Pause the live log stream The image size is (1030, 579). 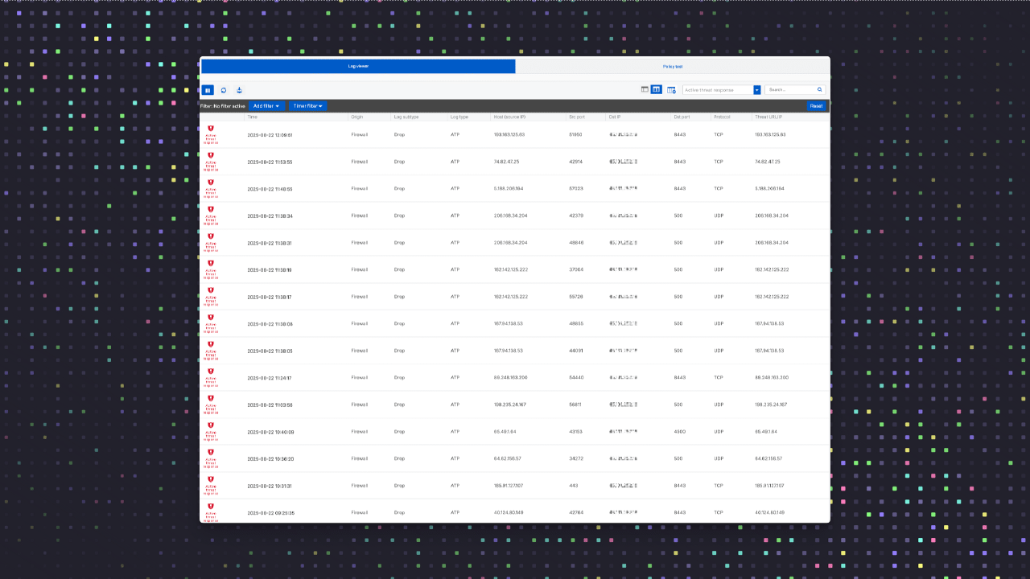[x=208, y=90]
